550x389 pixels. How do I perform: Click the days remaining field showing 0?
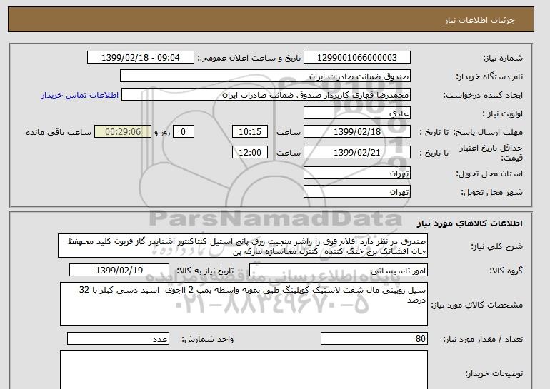coord(183,132)
